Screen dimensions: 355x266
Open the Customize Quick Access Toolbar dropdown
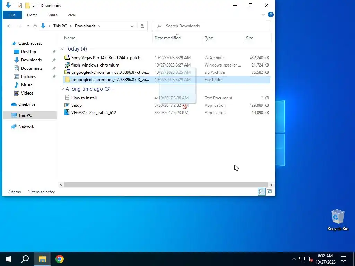click(34, 6)
